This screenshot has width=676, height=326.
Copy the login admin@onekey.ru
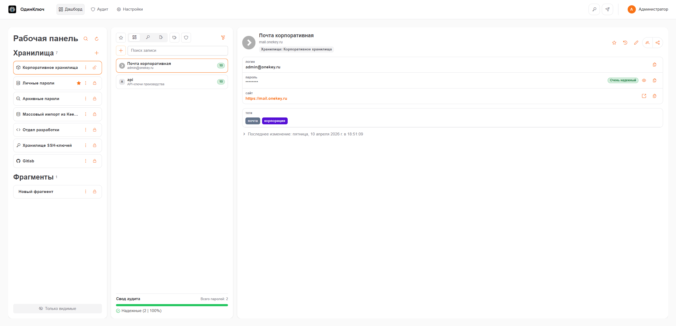[x=654, y=65]
